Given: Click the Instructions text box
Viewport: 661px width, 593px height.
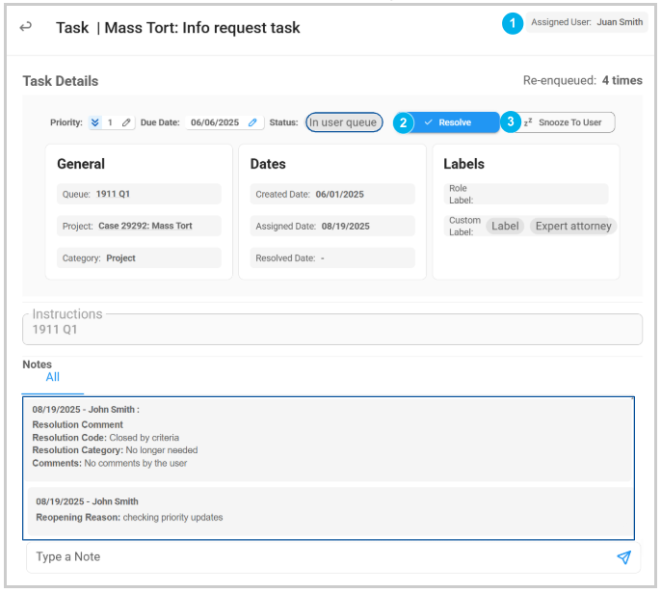Looking at the screenshot, I should point(331,329).
